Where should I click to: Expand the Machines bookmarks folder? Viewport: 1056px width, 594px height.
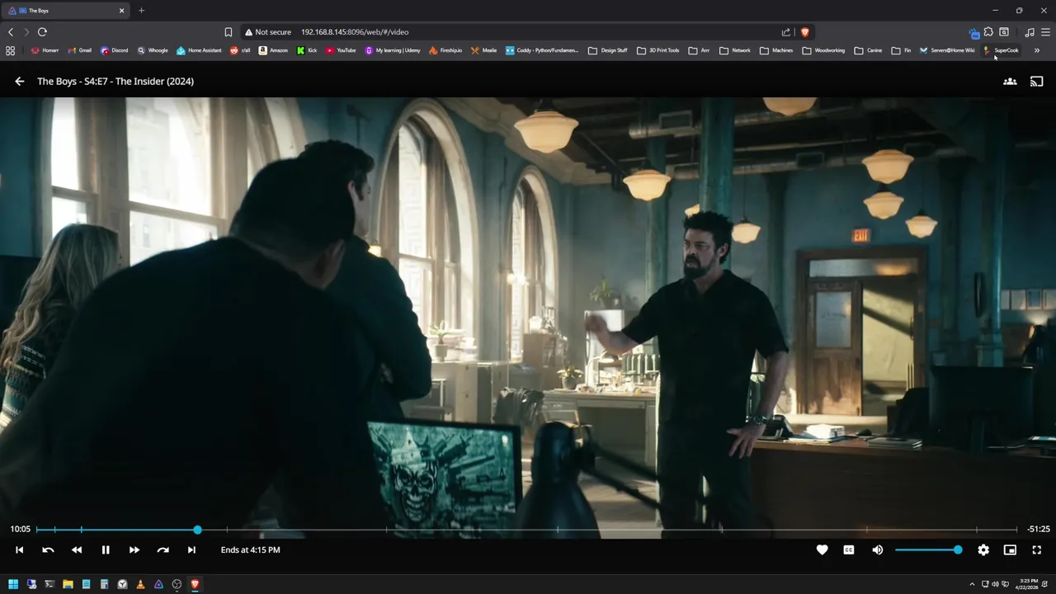(776, 50)
